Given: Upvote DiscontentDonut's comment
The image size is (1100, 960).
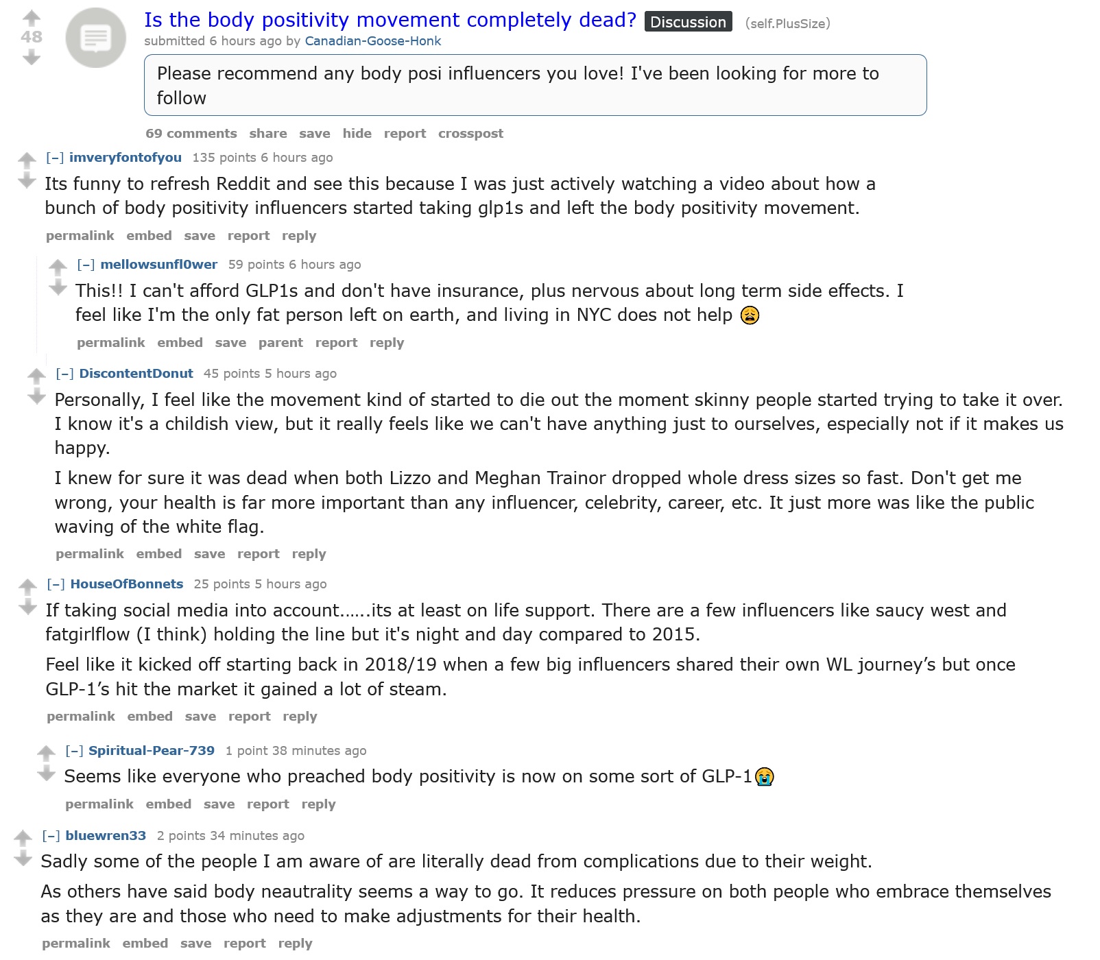Looking at the screenshot, I should [36, 376].
